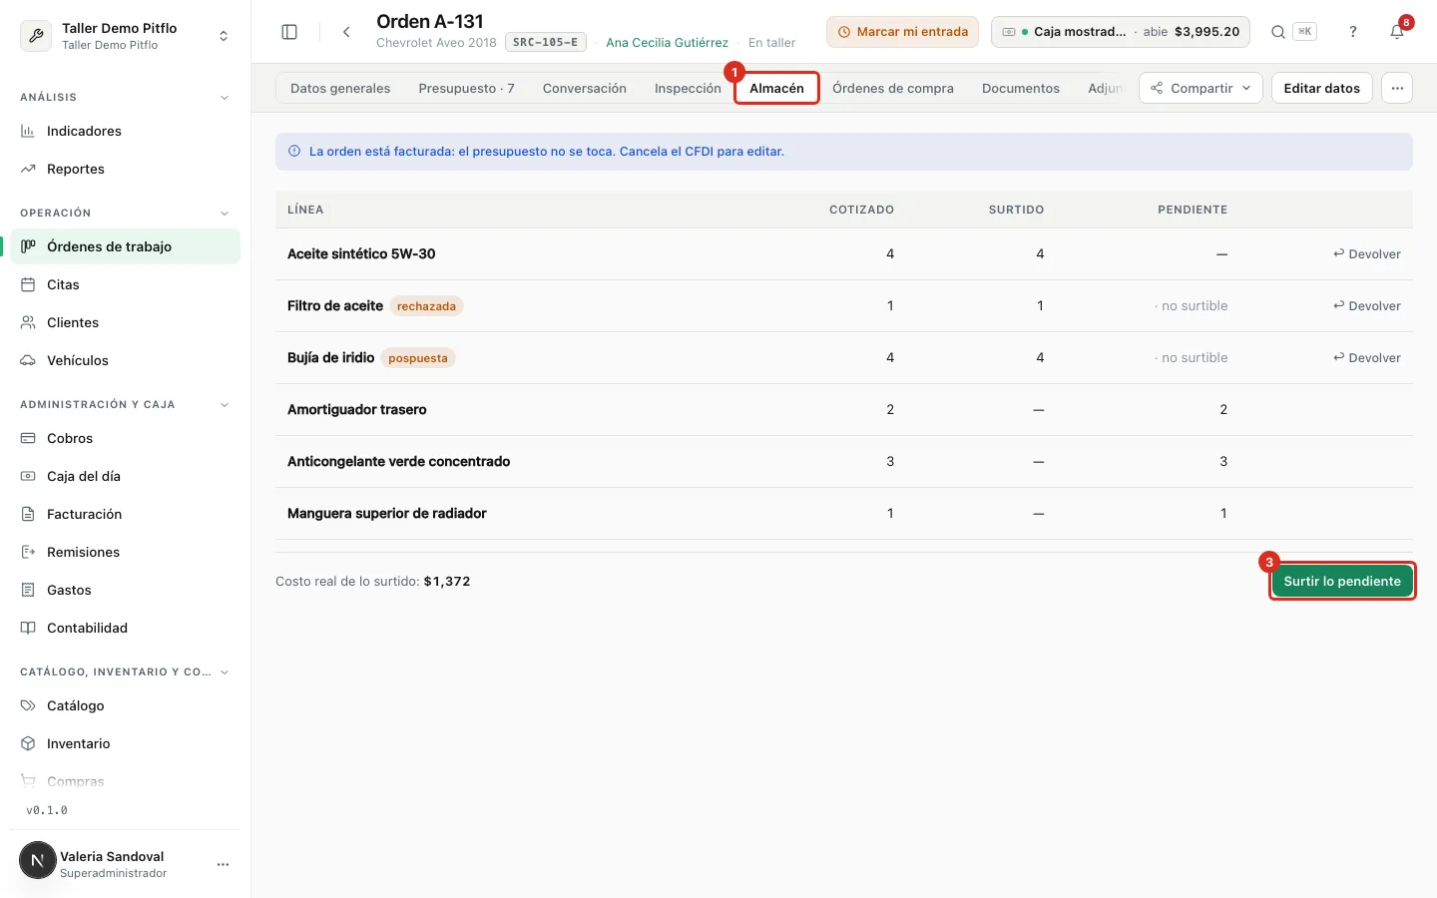The height and width of the screenshot is (898, 1437).
Task: Open search with the magnifier icon
Action: (1277, 32)
